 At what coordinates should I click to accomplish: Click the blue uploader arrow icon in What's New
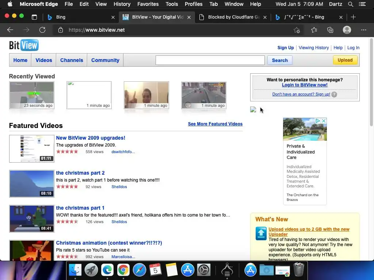coord(261,233)
